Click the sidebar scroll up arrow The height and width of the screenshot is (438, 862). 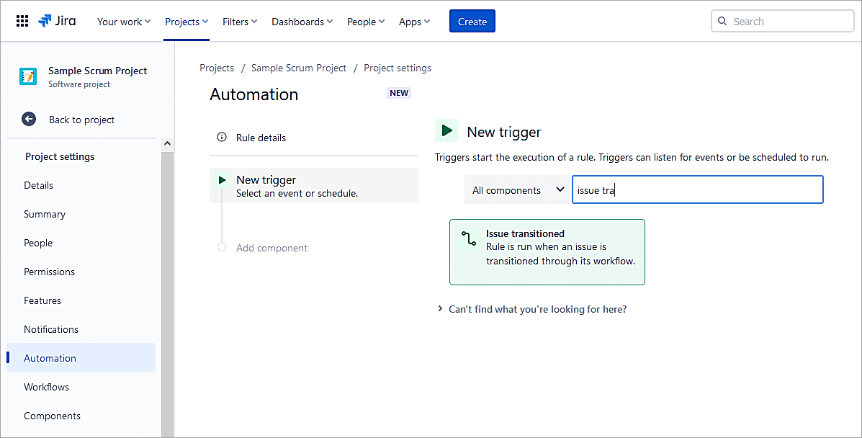(x=167, y=144)
